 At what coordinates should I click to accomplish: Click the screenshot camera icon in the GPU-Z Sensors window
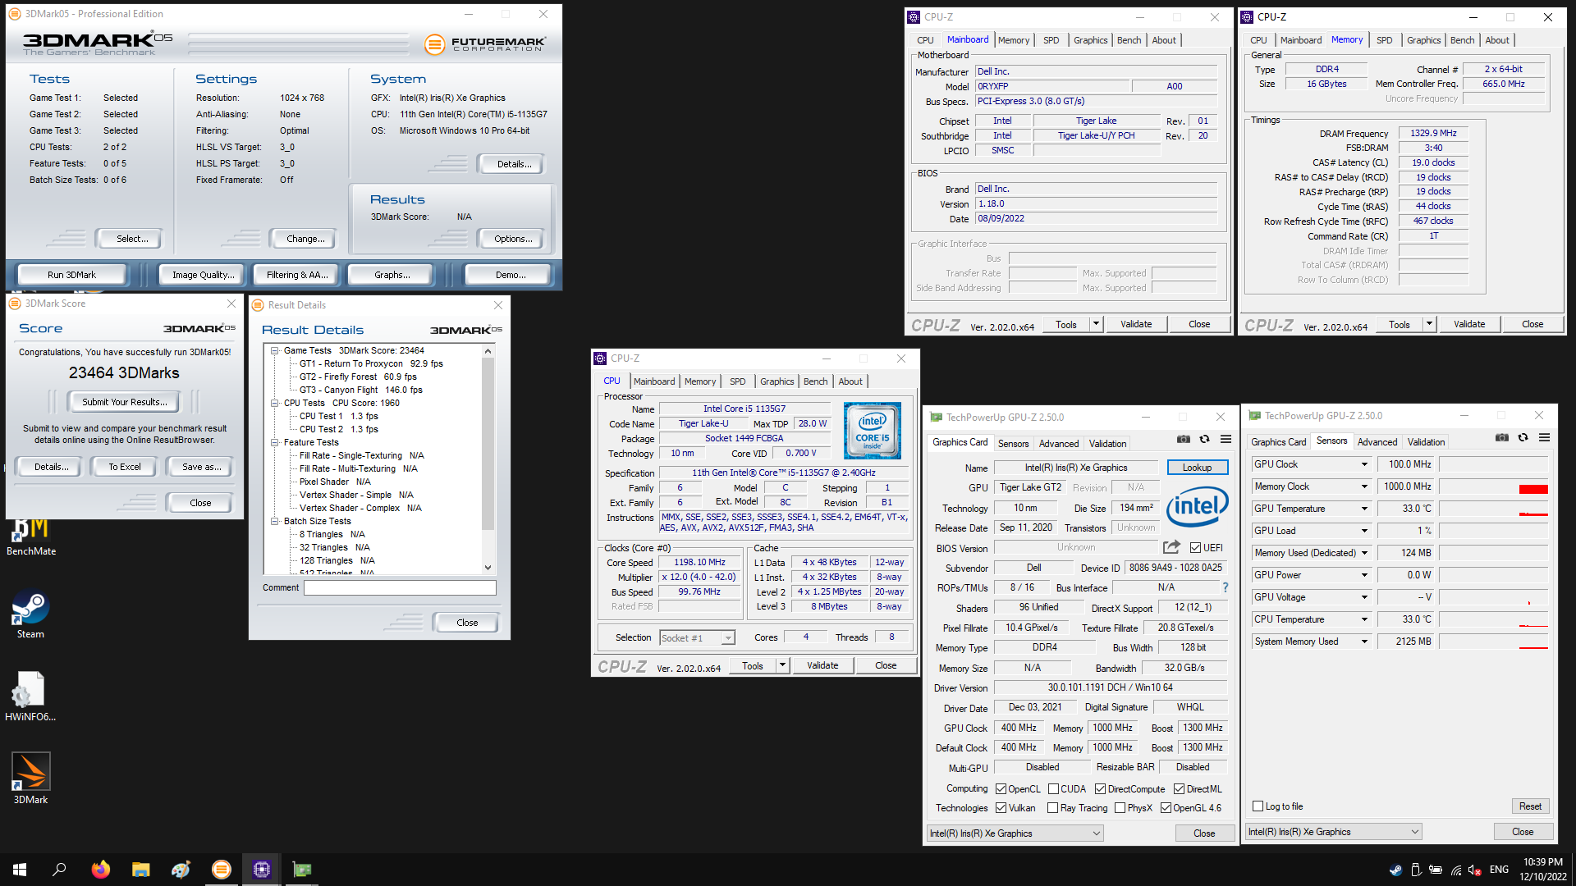[1501, 437]
